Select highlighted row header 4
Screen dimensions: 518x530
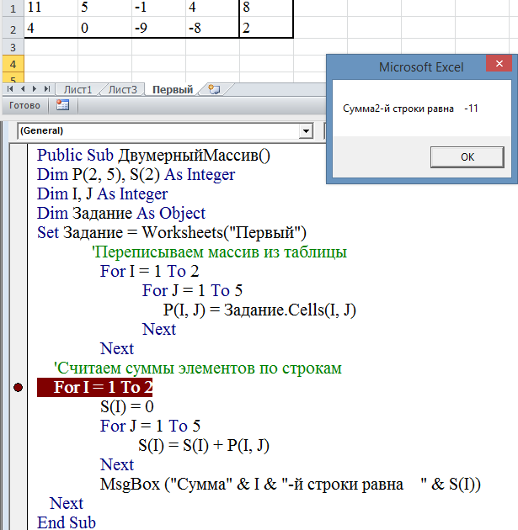[x=13, y=64]
